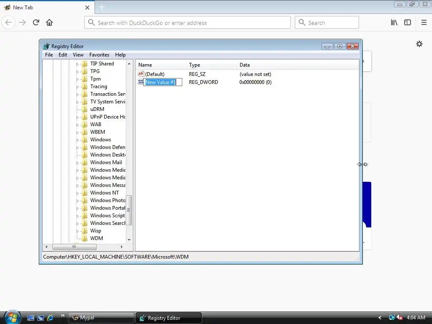432x324 pixels.
Task: Expand the Windows key
Action: coord(77,140)
